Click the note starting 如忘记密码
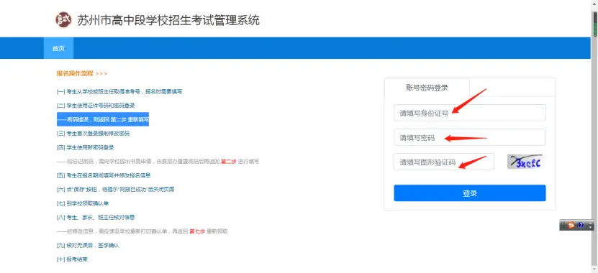 (158, 162)
